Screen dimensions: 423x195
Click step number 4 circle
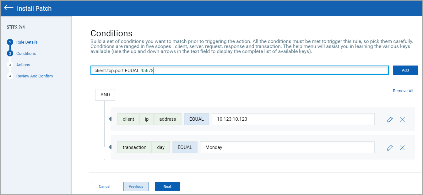10,76
